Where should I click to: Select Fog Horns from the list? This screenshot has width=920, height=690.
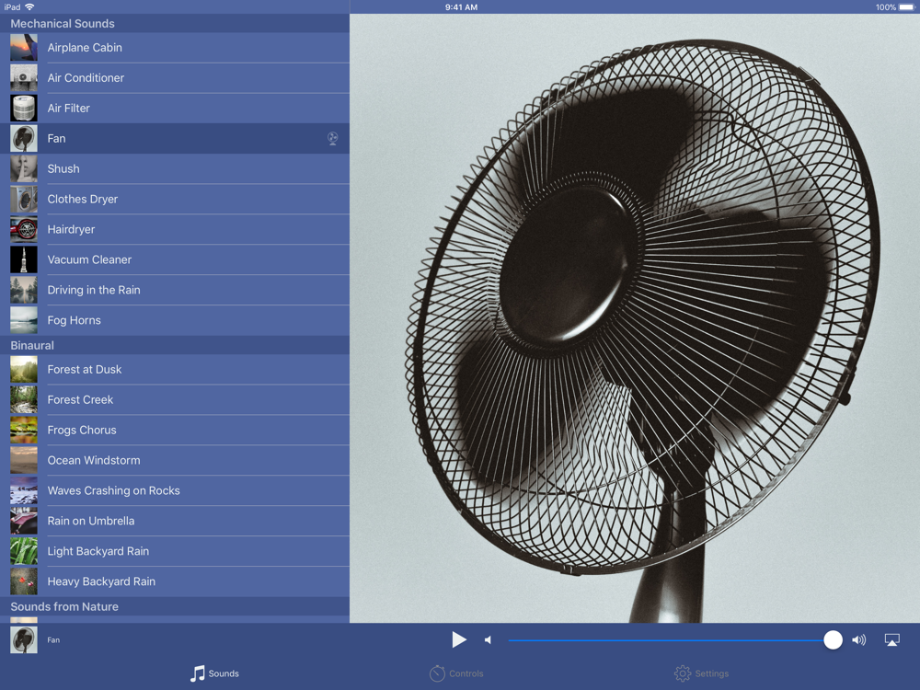pos(74,320)
